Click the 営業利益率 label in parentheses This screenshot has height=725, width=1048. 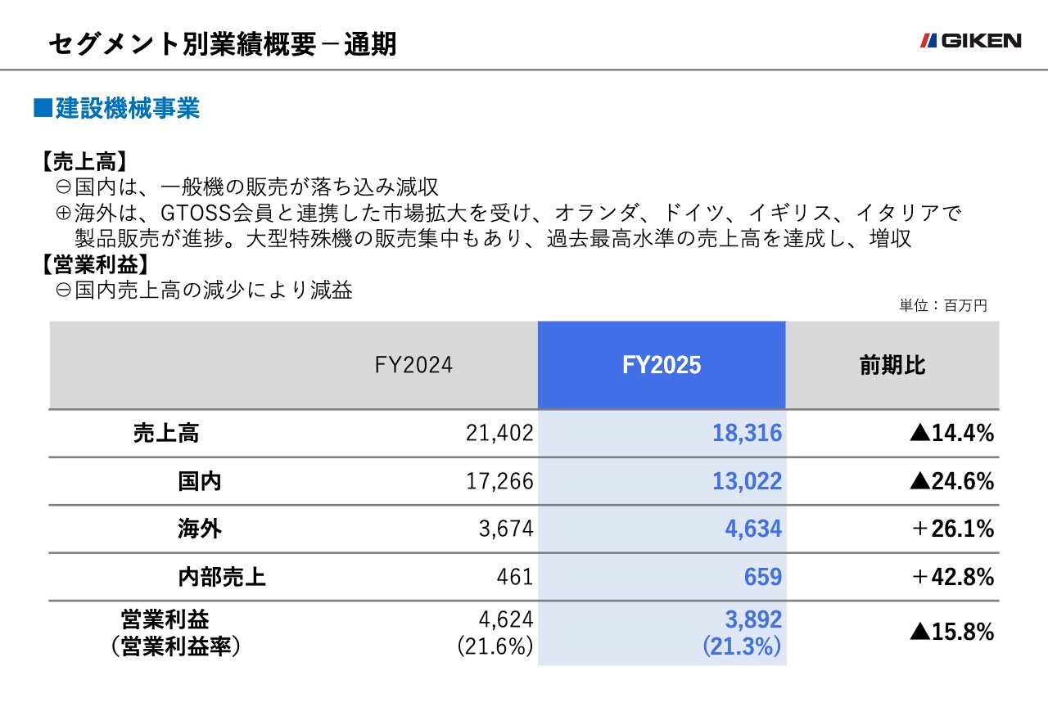[176, 646]
